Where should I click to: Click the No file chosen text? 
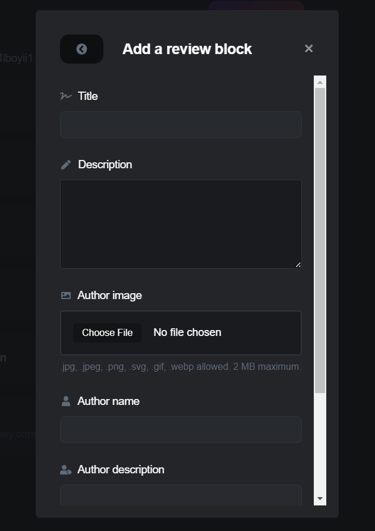click(x=187, y=332)
